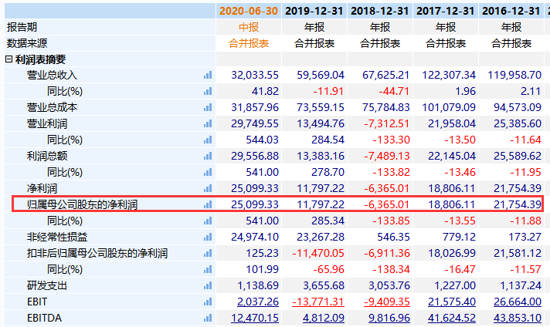Click EBITDA value 43,853.10 link
This screenshot has width=550, height=327.
pyautogui.click(x=515, y=318)
